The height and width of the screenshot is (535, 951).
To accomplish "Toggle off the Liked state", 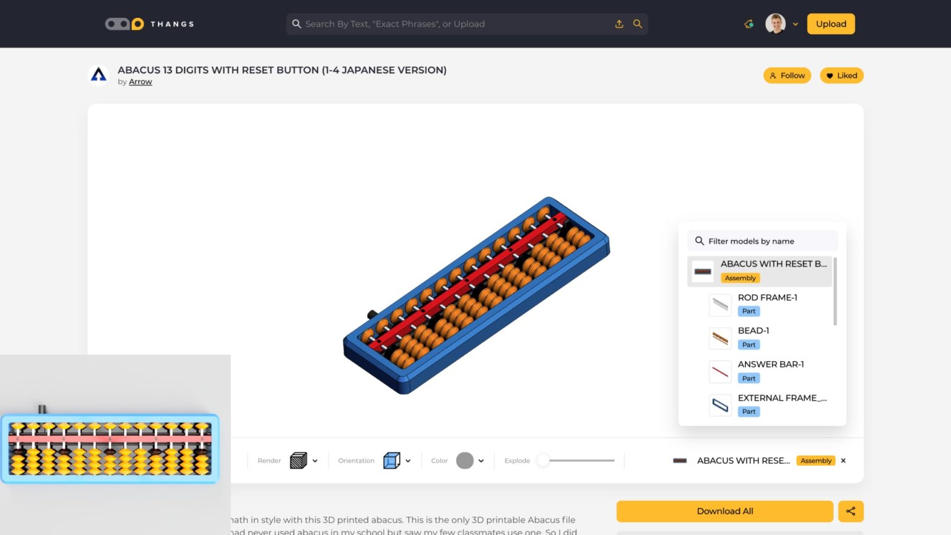I will tap(841, 75).
